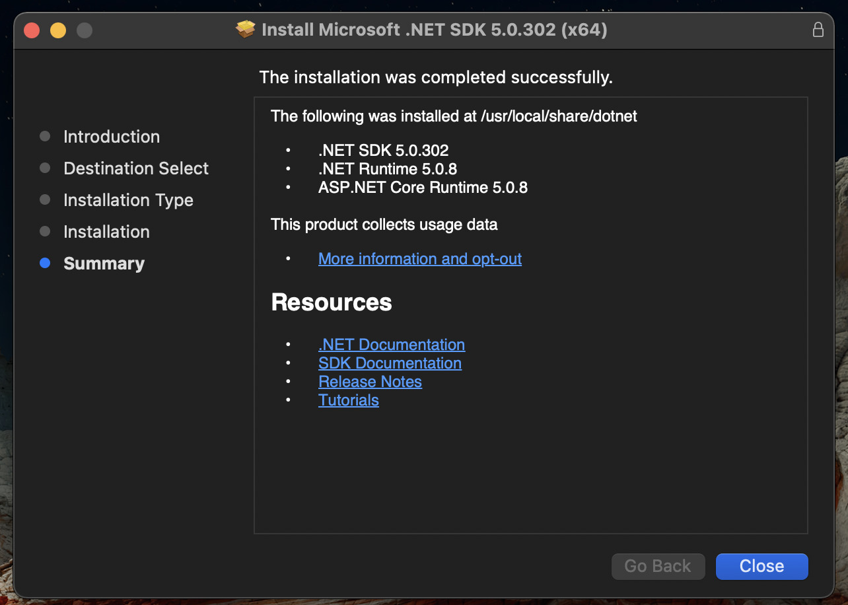
Task: Click the Close button
Action: 761,566
